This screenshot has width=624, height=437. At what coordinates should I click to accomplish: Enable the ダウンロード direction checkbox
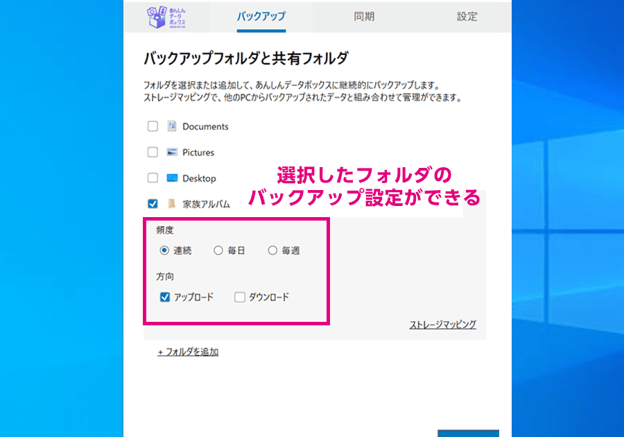pyautogui.click(x=240, y=297)
